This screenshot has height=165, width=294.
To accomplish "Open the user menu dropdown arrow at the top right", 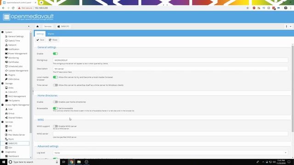I will coord(291,27).
